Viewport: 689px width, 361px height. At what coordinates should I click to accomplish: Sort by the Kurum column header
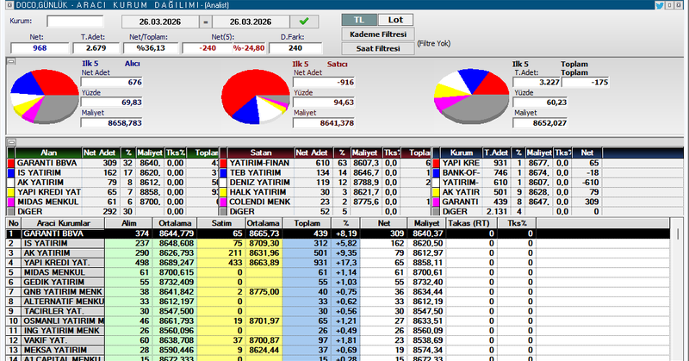tap(462, 152)
